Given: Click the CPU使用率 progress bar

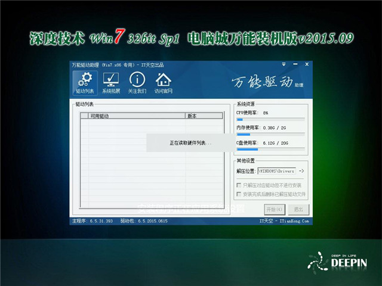Looking at the screenshot, I should [270, 119].
